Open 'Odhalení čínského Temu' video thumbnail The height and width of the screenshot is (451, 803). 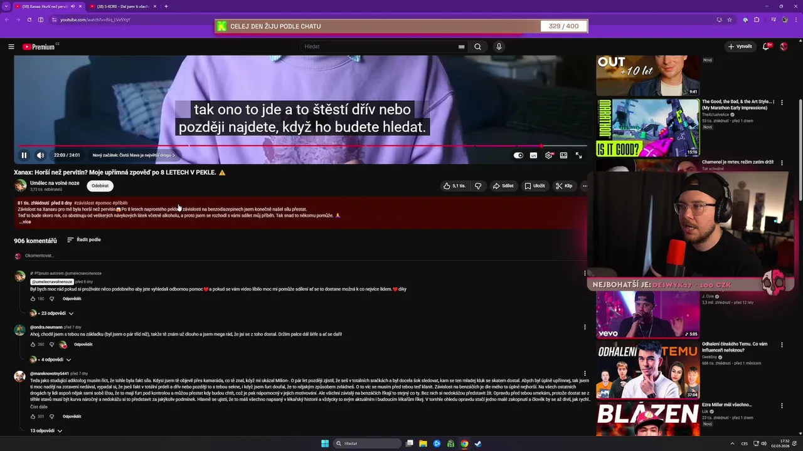pyautogui.click(x=647, y=370)
